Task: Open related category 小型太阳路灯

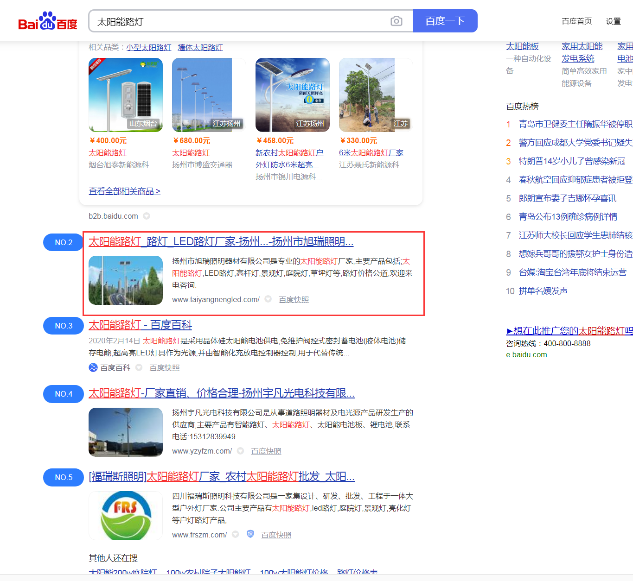Action: pyautogui.click(x=149, y=47)
